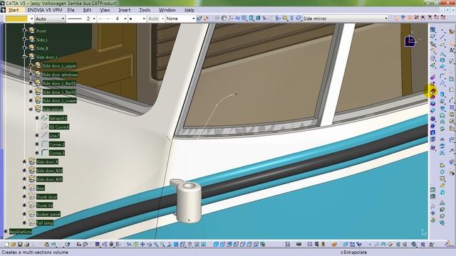
Task: Open the Start menu in menu bar
Action: tap(14, 10)
